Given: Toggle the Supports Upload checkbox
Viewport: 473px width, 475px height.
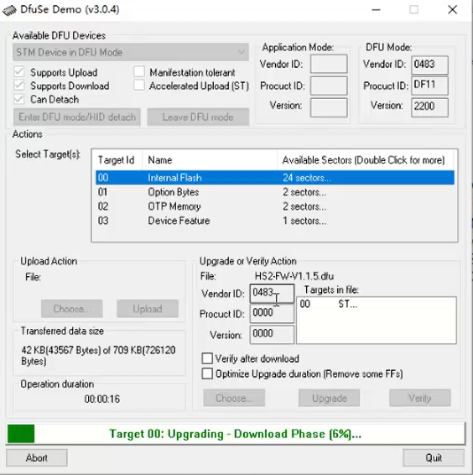Looking at the screenshot, I should click(x=19, y=72).
